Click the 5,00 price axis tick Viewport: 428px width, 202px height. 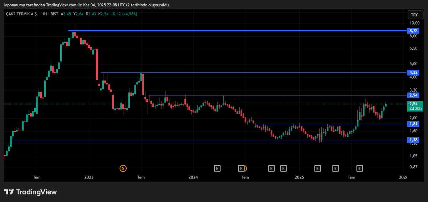coord(414,64)
